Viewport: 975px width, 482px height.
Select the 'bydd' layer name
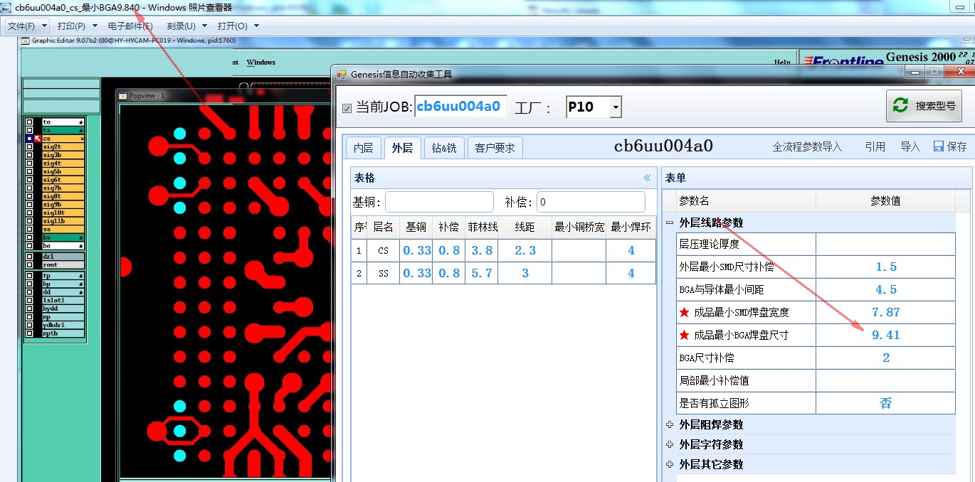click(63, 309)
